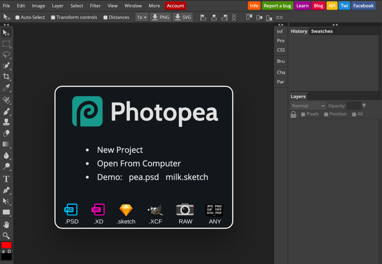The image size is (382, 264).
Task: Export as PNG button
Action: pyautogui.click(x=160, y=17)
